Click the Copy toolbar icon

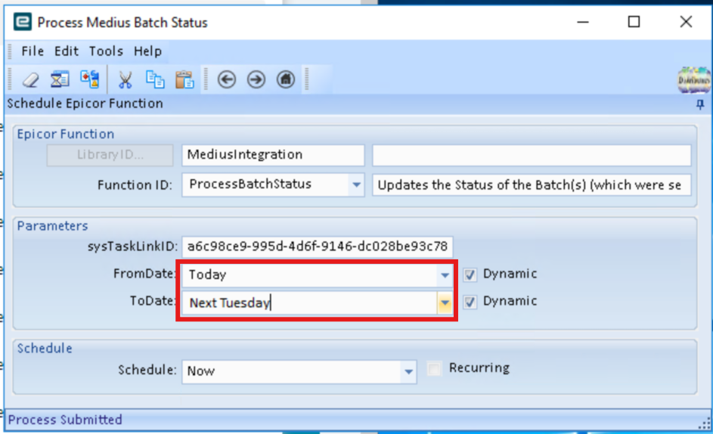[154, 79]
